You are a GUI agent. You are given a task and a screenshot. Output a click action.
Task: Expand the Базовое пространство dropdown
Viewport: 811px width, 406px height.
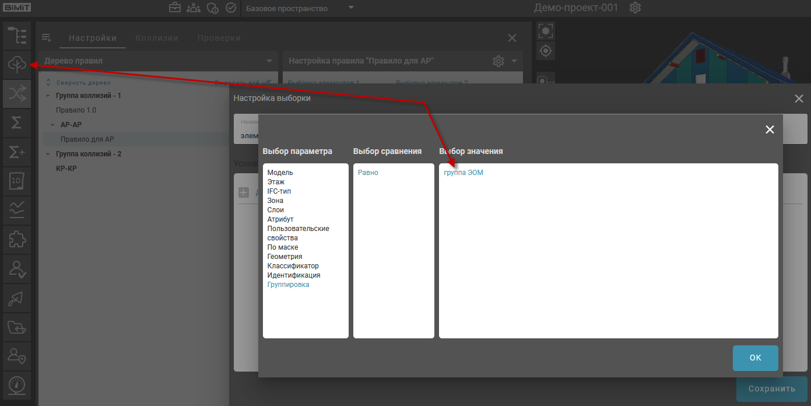pos(351,8)
